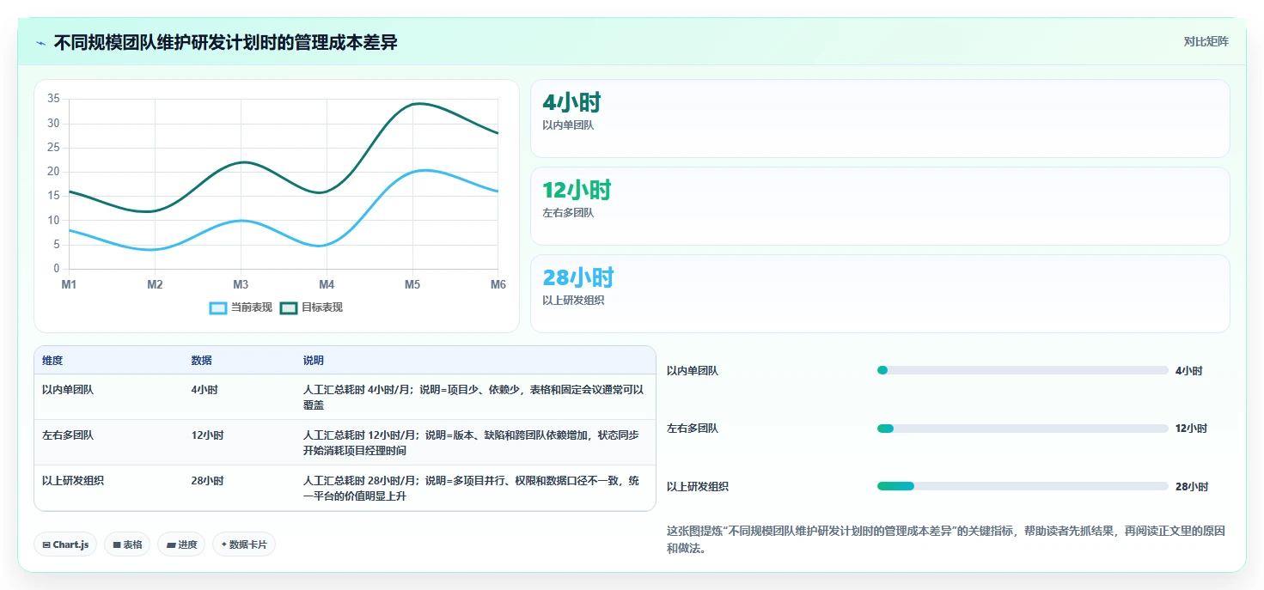
Task: Click the 左右多团队 progress row label
Action: (693, 429)
